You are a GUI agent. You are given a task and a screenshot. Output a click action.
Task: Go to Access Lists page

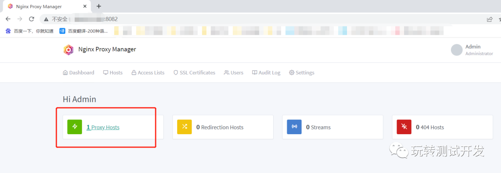pyautogui.click(x=148, y=73)
